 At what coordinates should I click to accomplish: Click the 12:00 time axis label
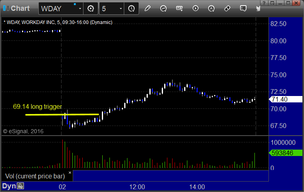point(137,187)
